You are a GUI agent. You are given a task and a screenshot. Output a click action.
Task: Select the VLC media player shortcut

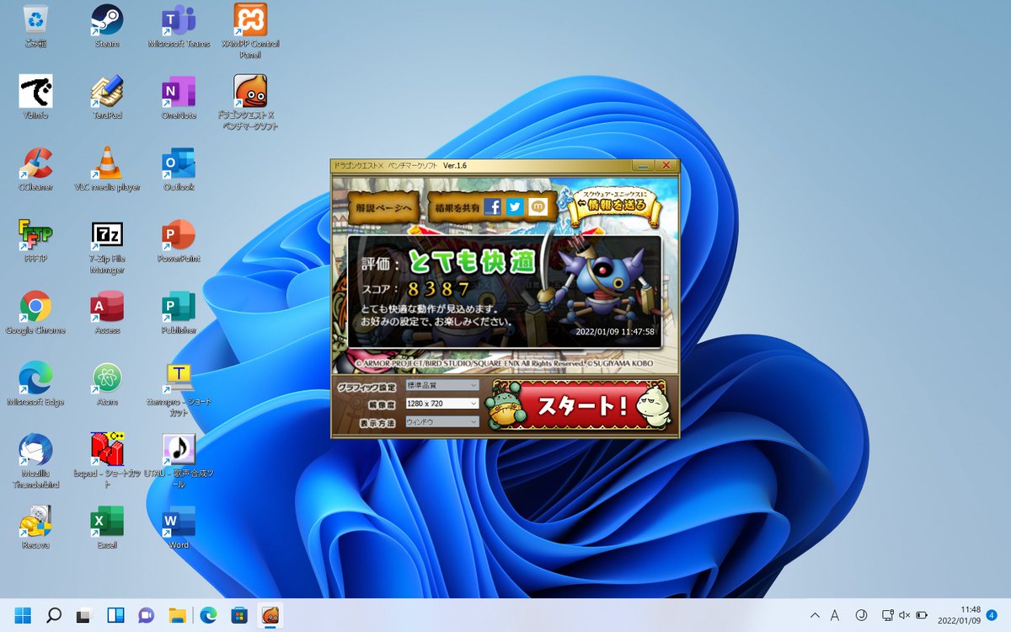107,169
